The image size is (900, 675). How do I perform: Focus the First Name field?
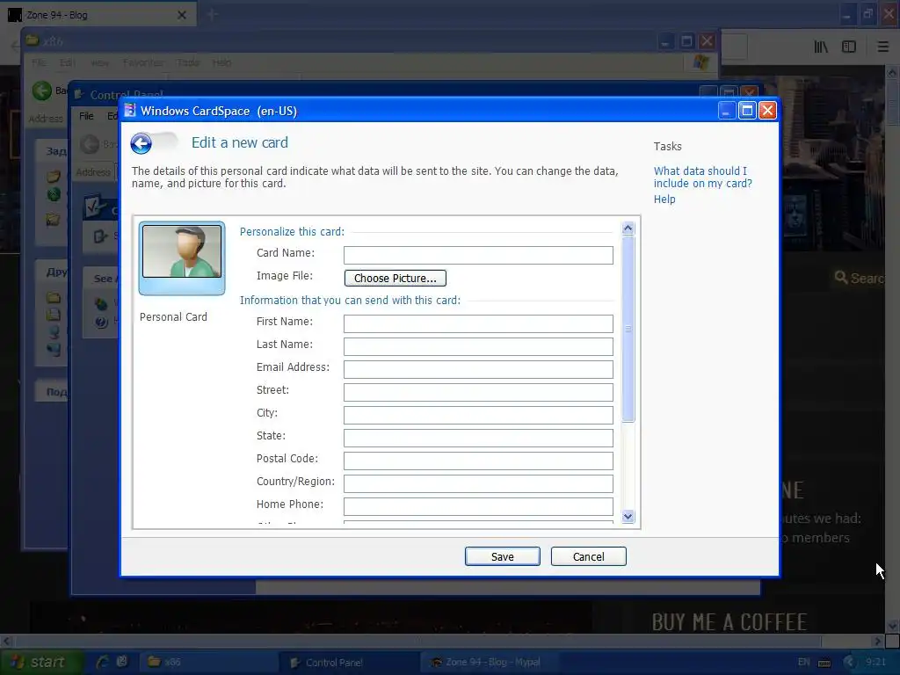478,323
